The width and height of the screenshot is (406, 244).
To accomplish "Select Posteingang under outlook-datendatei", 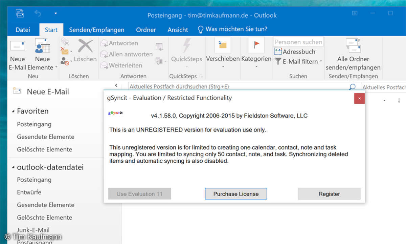I will pos(34,180).
